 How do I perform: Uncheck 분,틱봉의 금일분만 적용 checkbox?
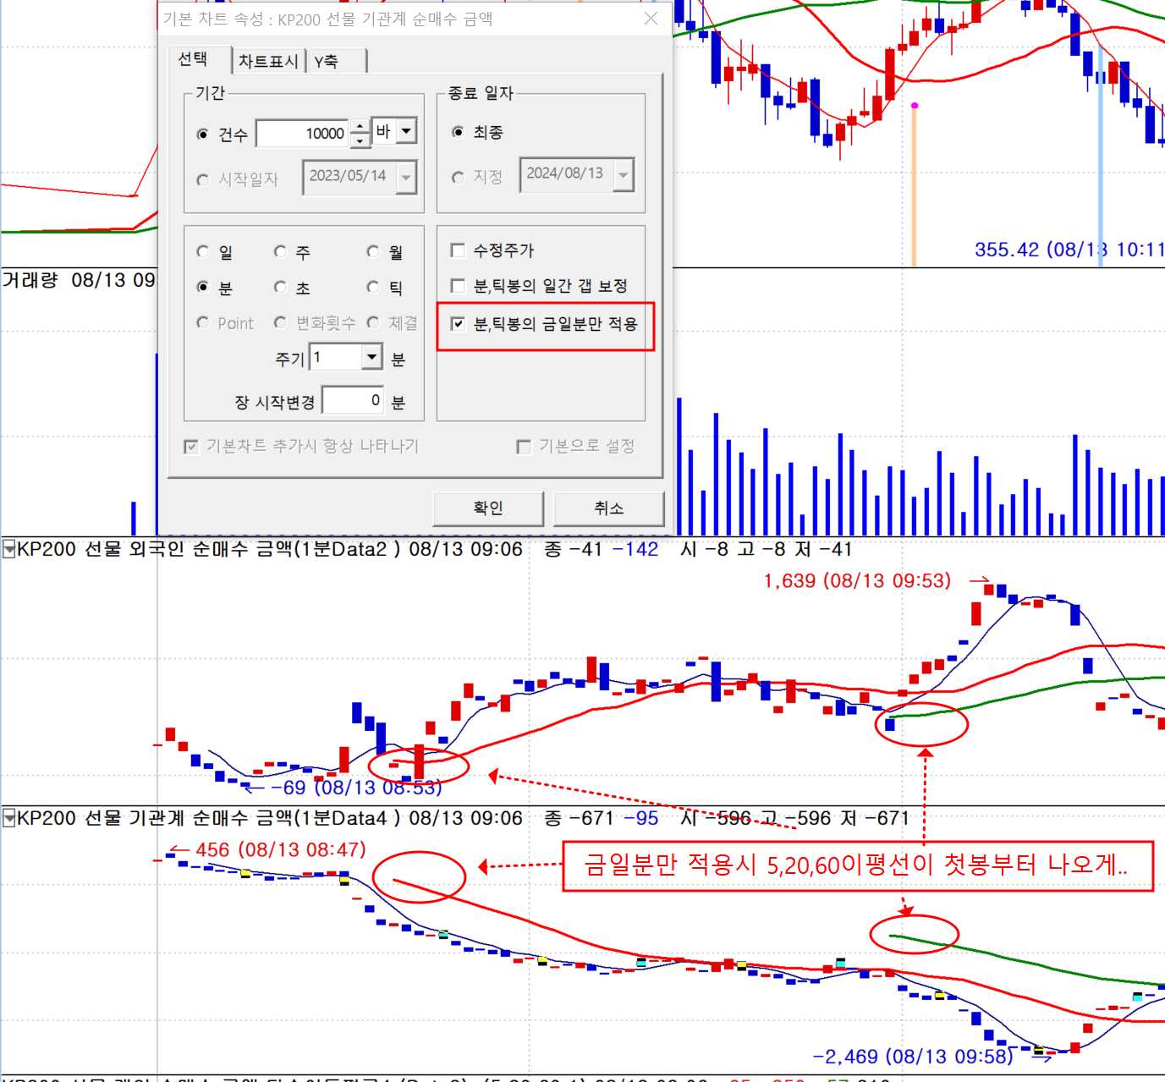[x=458, y=324]
